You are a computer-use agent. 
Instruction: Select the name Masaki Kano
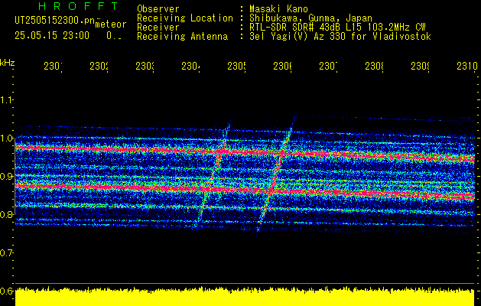pyautogui.click(x=278, y=8)
